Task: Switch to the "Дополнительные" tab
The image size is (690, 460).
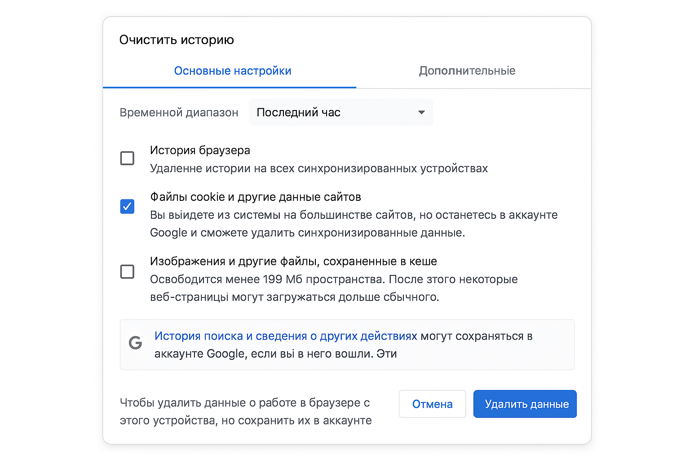Action: [x=467, y=71]
